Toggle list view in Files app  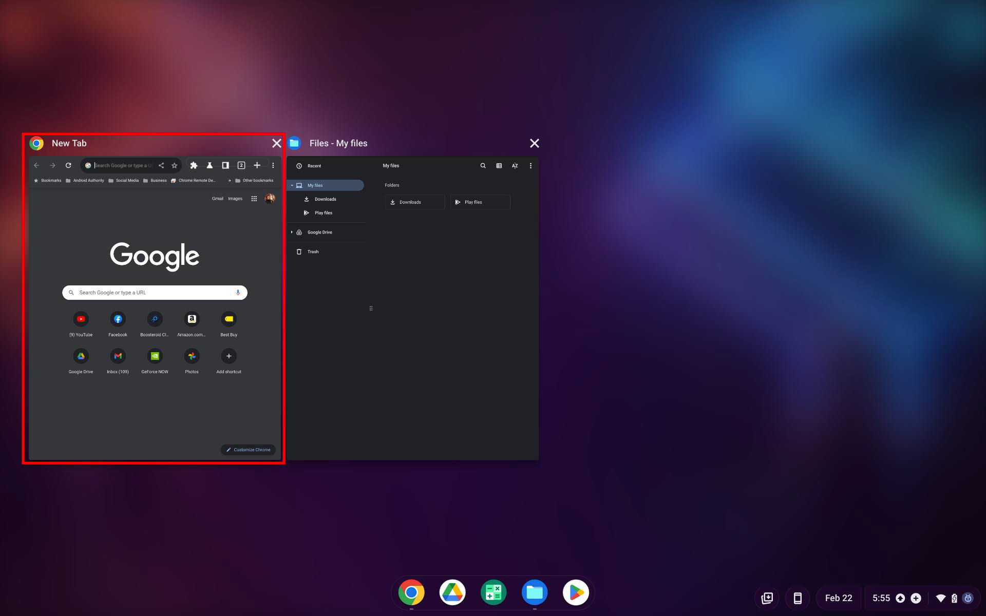point(499,166)
